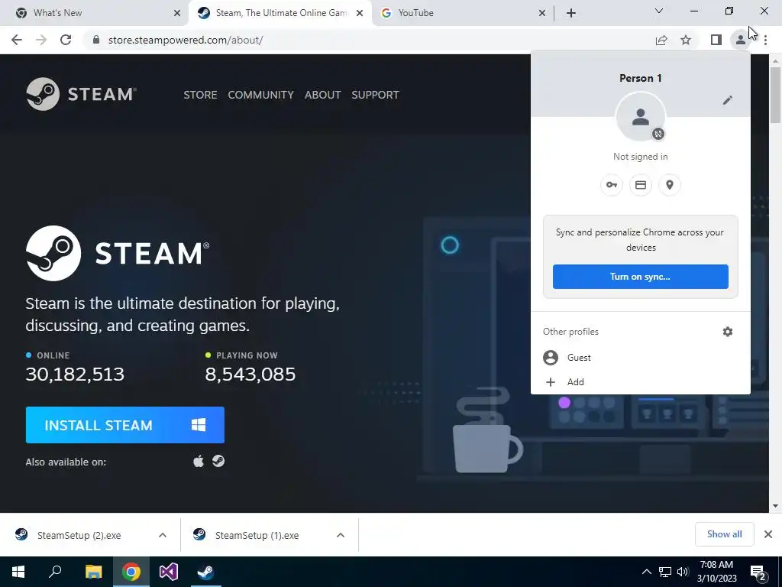Image resolution: width=782 pixels, height=587 pixels.
Task: Open the STORE menu on Steam
Action: tap(200, 95)
